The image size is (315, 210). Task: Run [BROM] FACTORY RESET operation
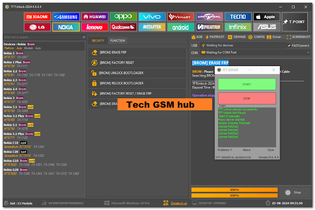point(137,63)
